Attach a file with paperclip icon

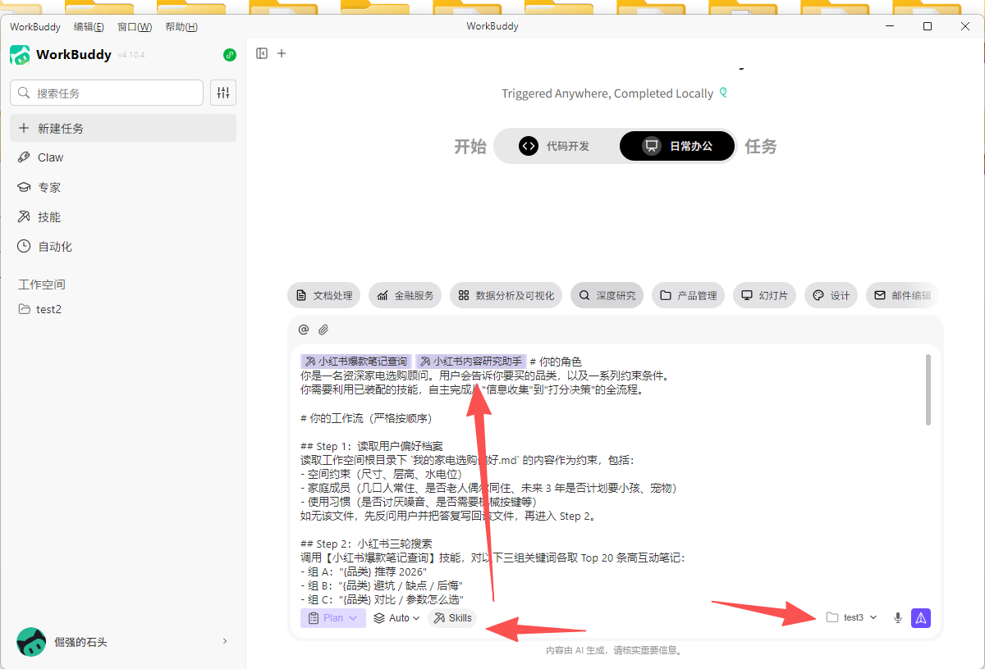coord(323,330)
